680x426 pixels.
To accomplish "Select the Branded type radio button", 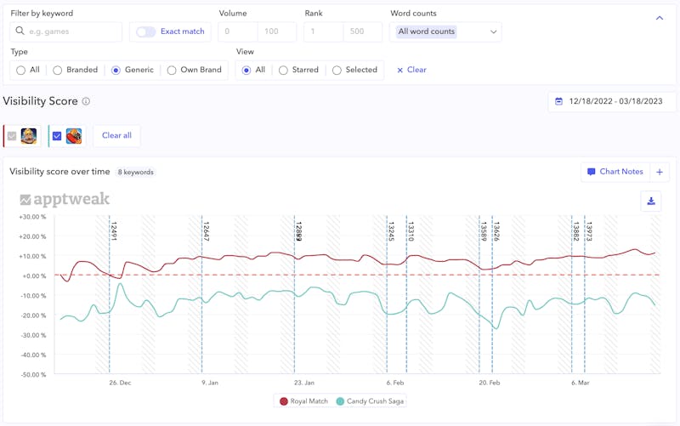I will [58, 71].
